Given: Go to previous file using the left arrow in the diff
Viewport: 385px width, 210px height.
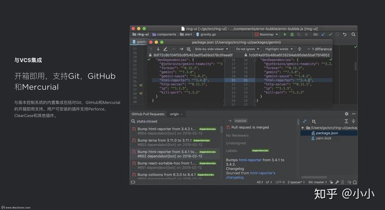Looking at the screenshot, I should pyautogui.click(x=174, y=49).
